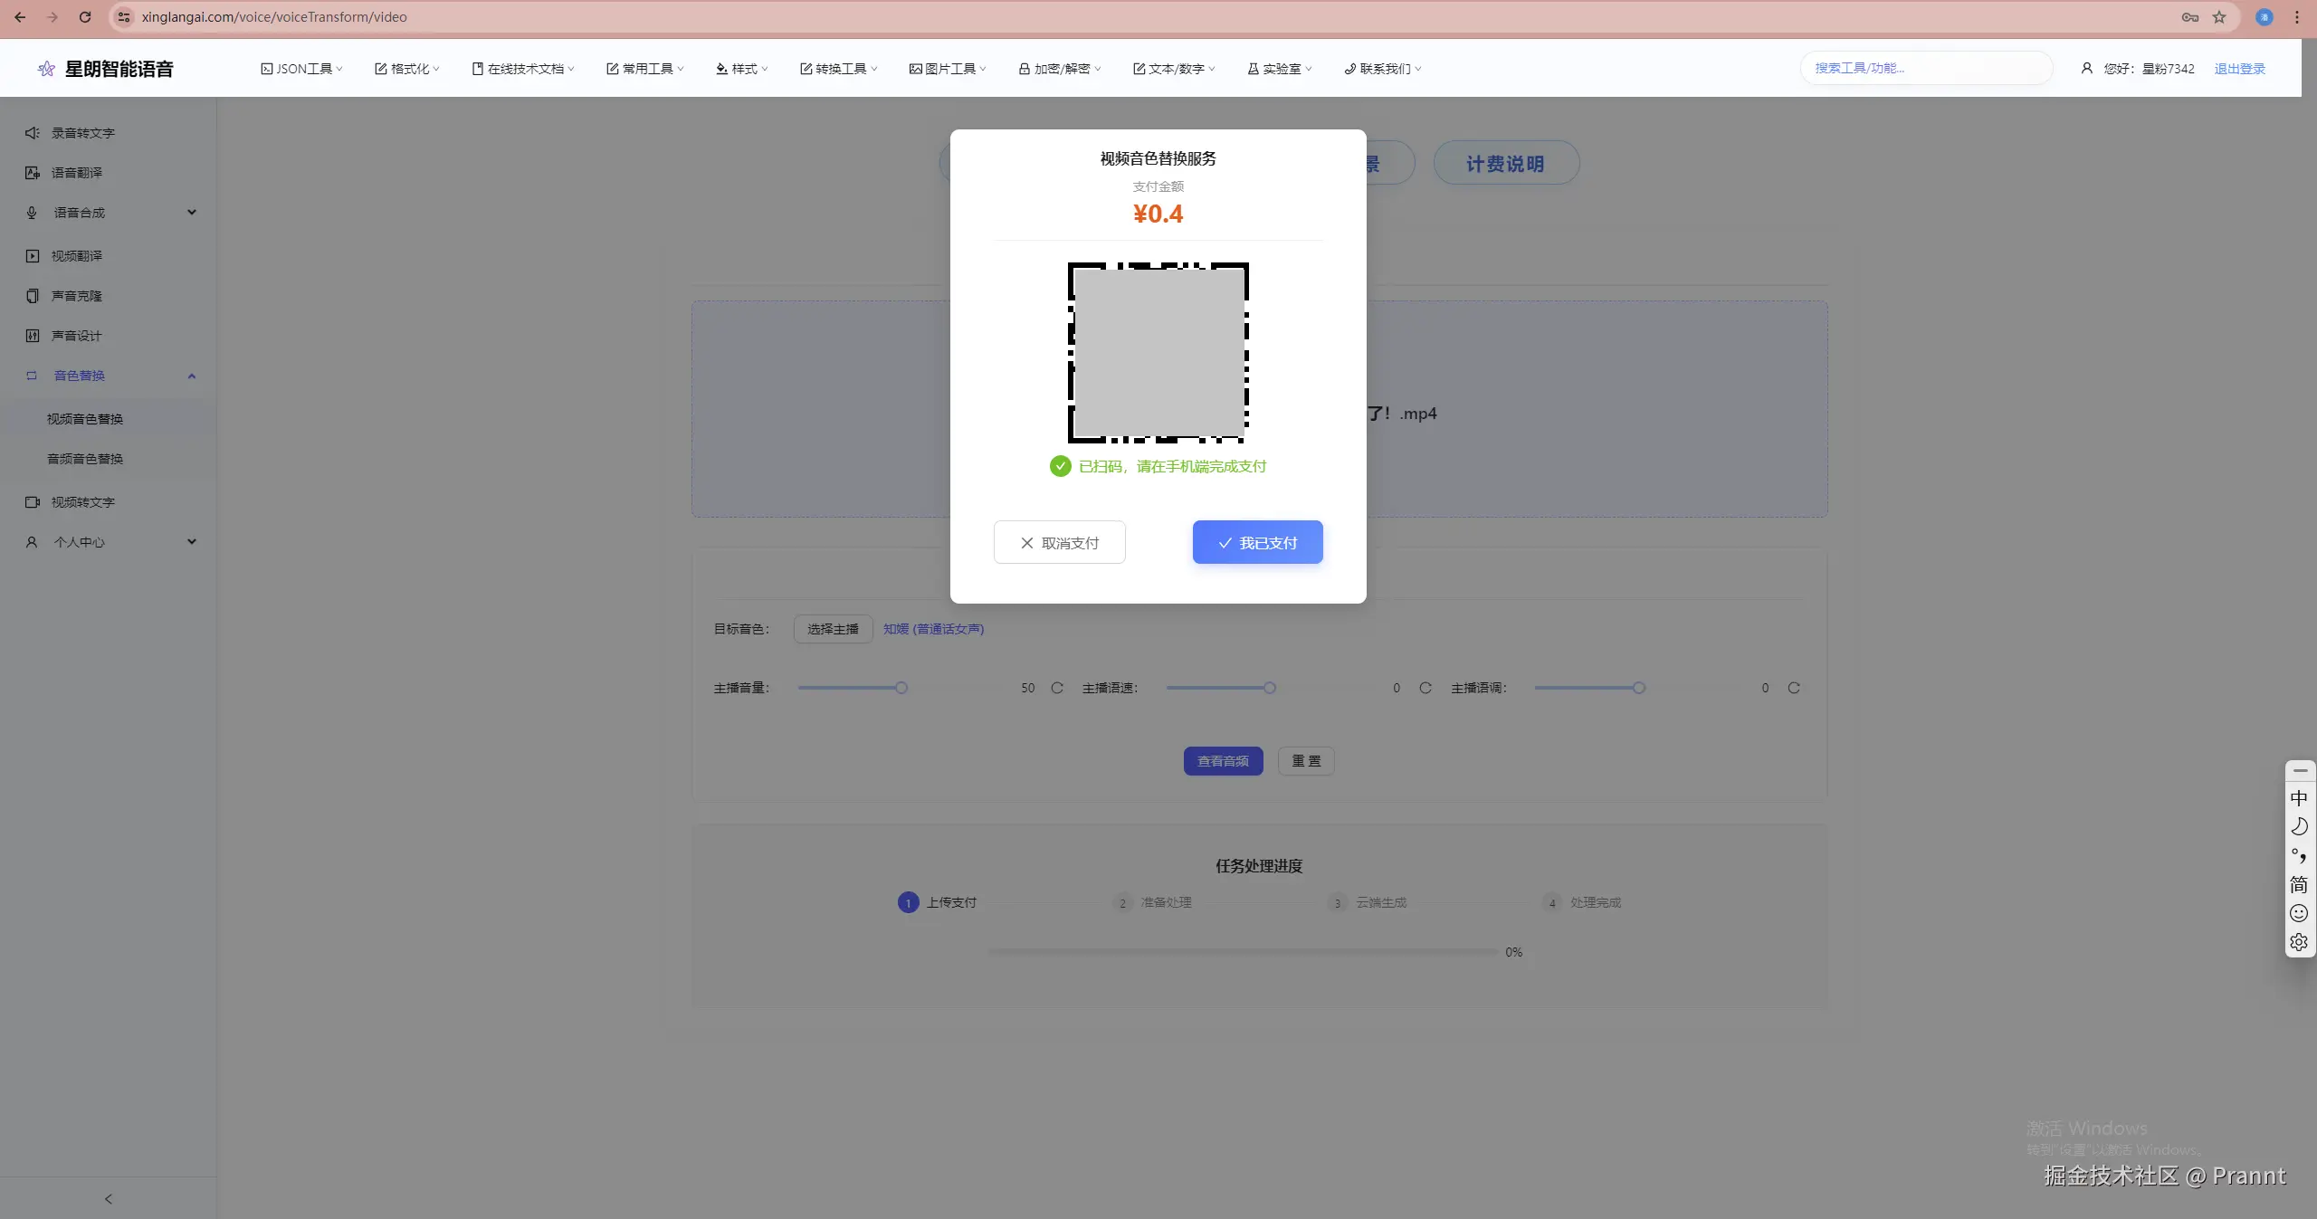
Task: Click the browser profile avatar icon
Action: (2265, 17)
